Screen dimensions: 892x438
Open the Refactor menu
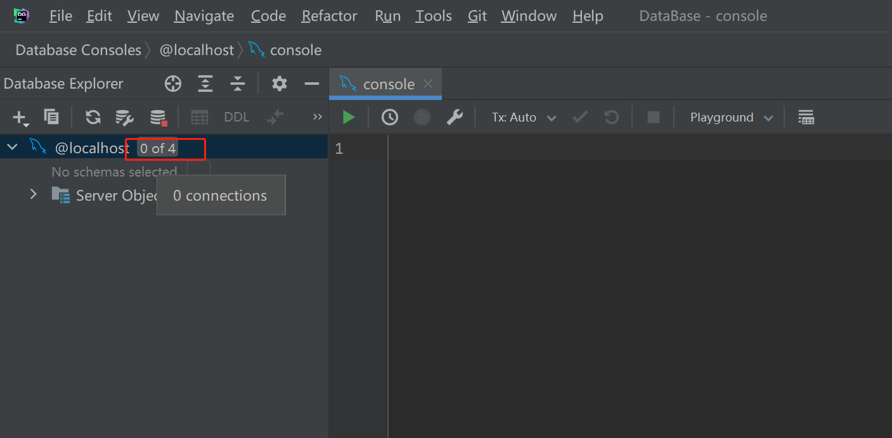click(329, 16)
